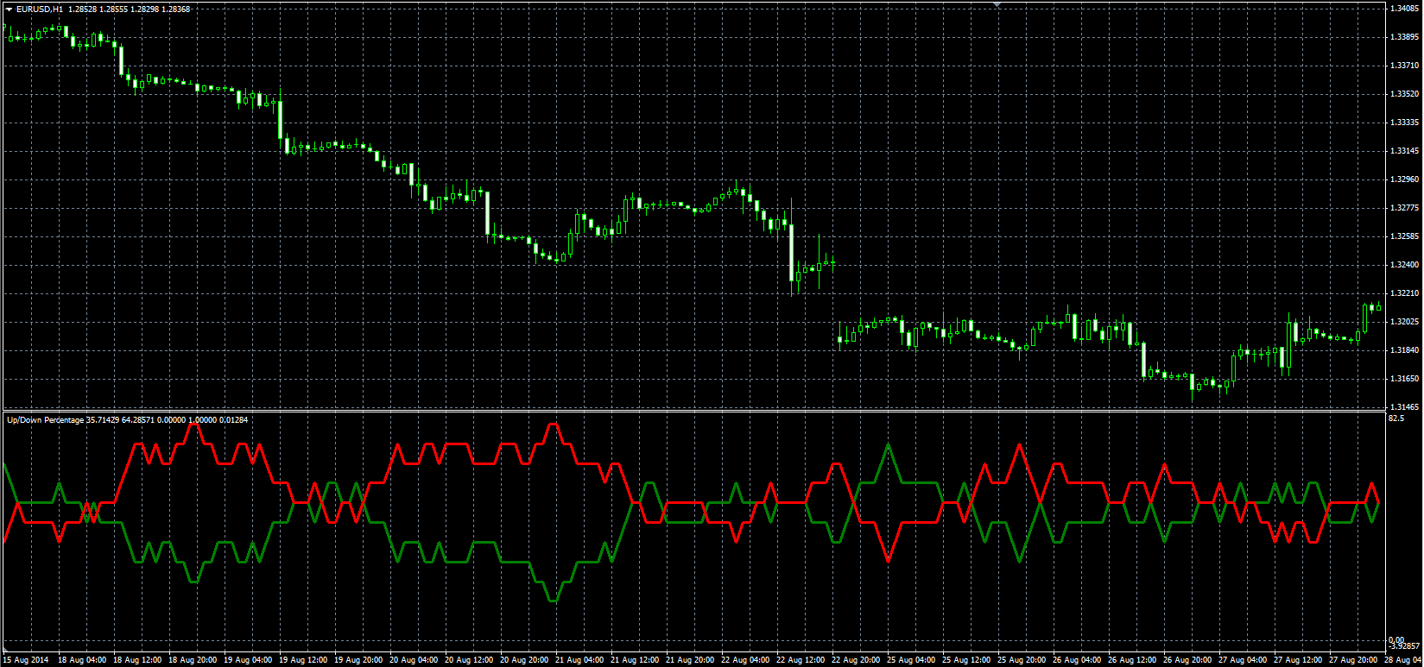1424x667 pixels.
Task: Click price level 1.31840 on scale
Action: click(1405, 350)
